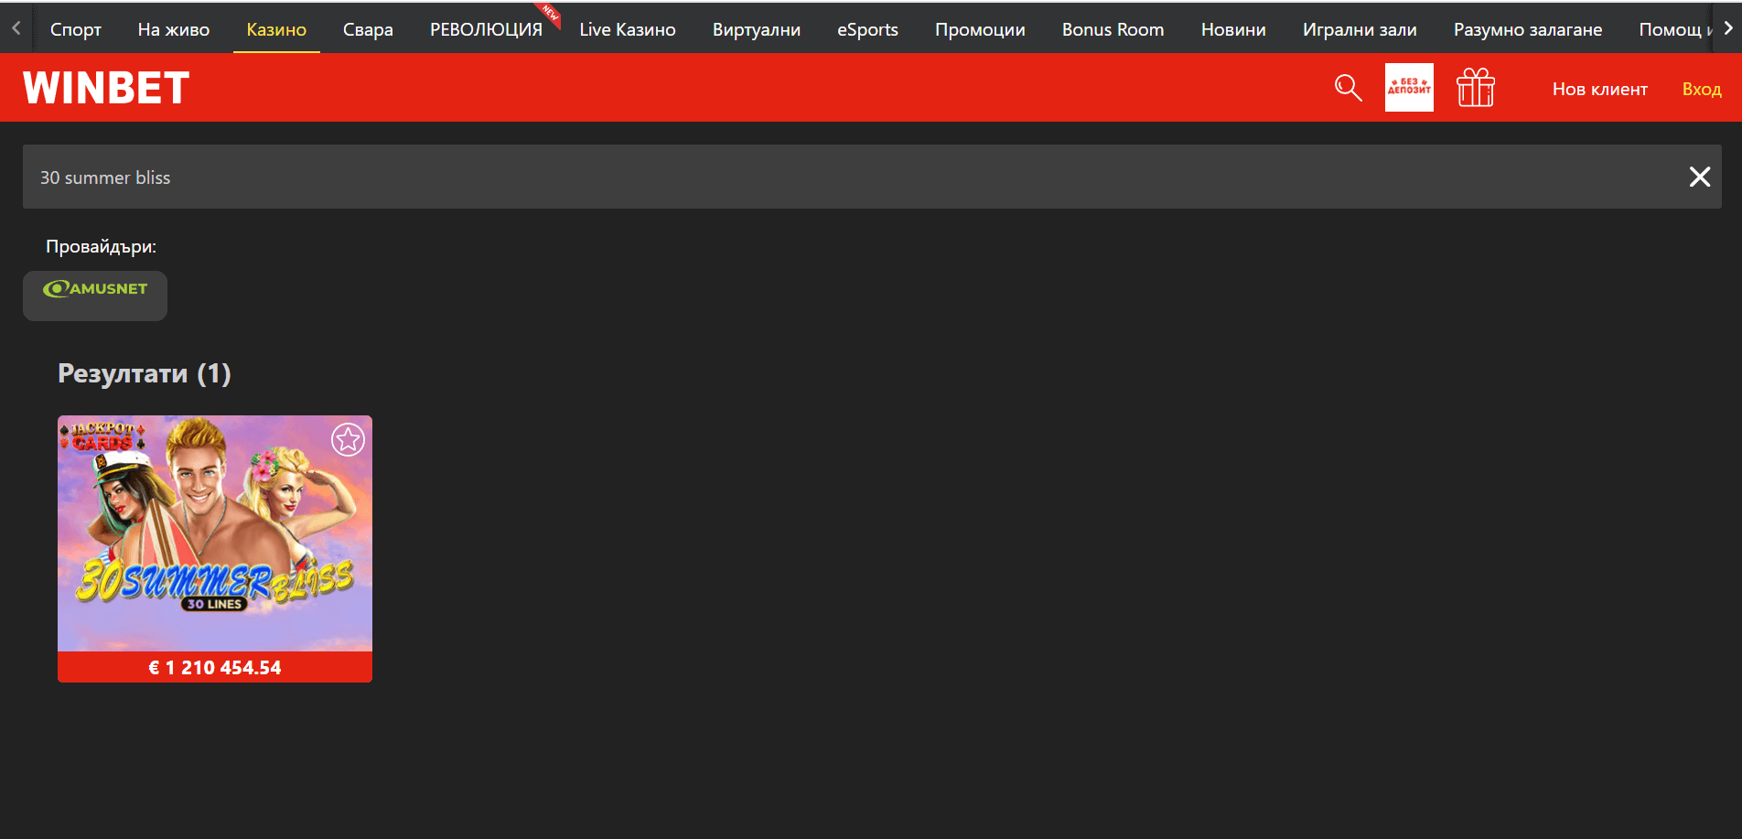Open the gift box promotions icon
This screenshot has height=839, width=1742.
pos(1476,88)
